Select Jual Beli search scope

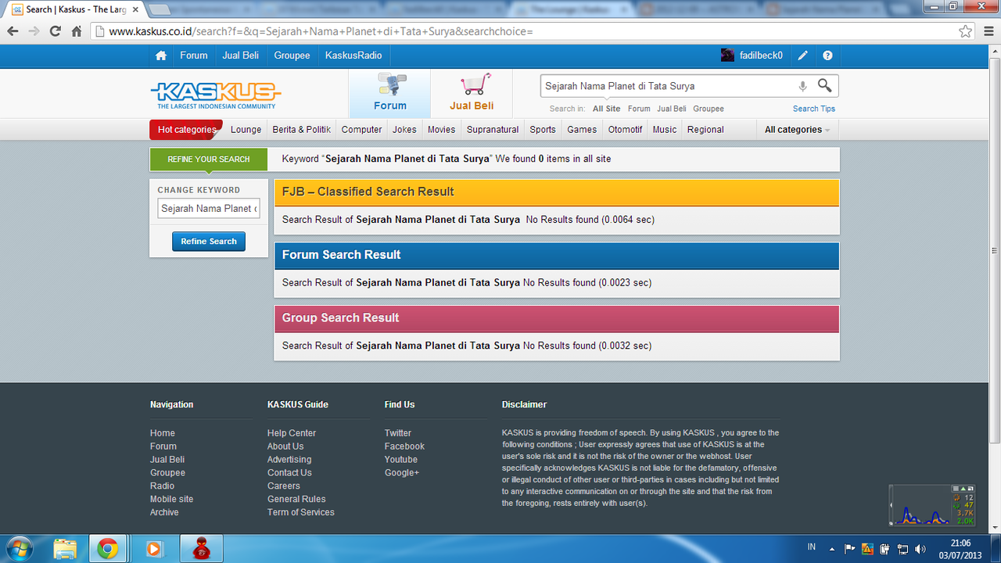pos(672,109)
